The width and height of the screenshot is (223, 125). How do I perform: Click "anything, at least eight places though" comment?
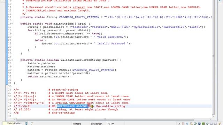pos(85,109)
